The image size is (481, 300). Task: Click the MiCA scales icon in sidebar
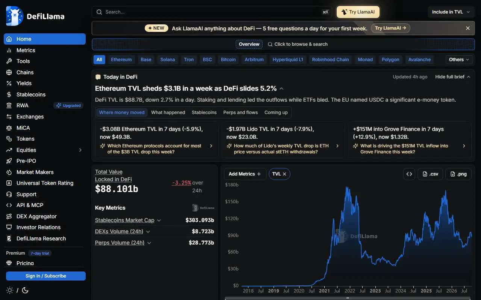coord(9,128)
